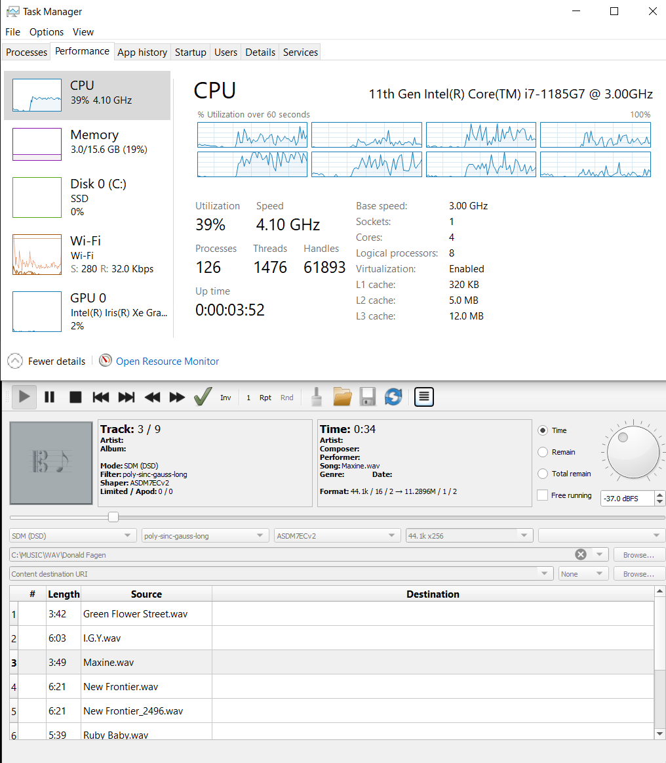The width and height of the screenshot is (666, 763).
Task: Open the folder icon to load files
Action: 342,396
